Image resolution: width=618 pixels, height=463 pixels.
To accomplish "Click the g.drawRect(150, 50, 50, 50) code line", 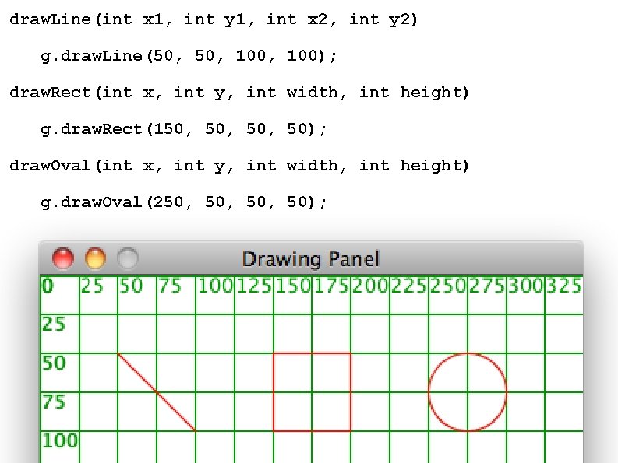I will click(184, 129).
